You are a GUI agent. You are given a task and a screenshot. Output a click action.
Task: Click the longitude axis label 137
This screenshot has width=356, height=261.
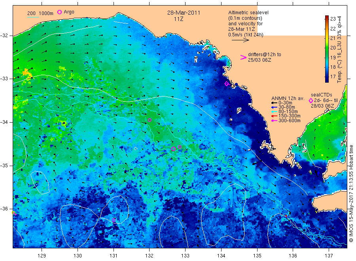pyautogui.click(x=329, y=256)
